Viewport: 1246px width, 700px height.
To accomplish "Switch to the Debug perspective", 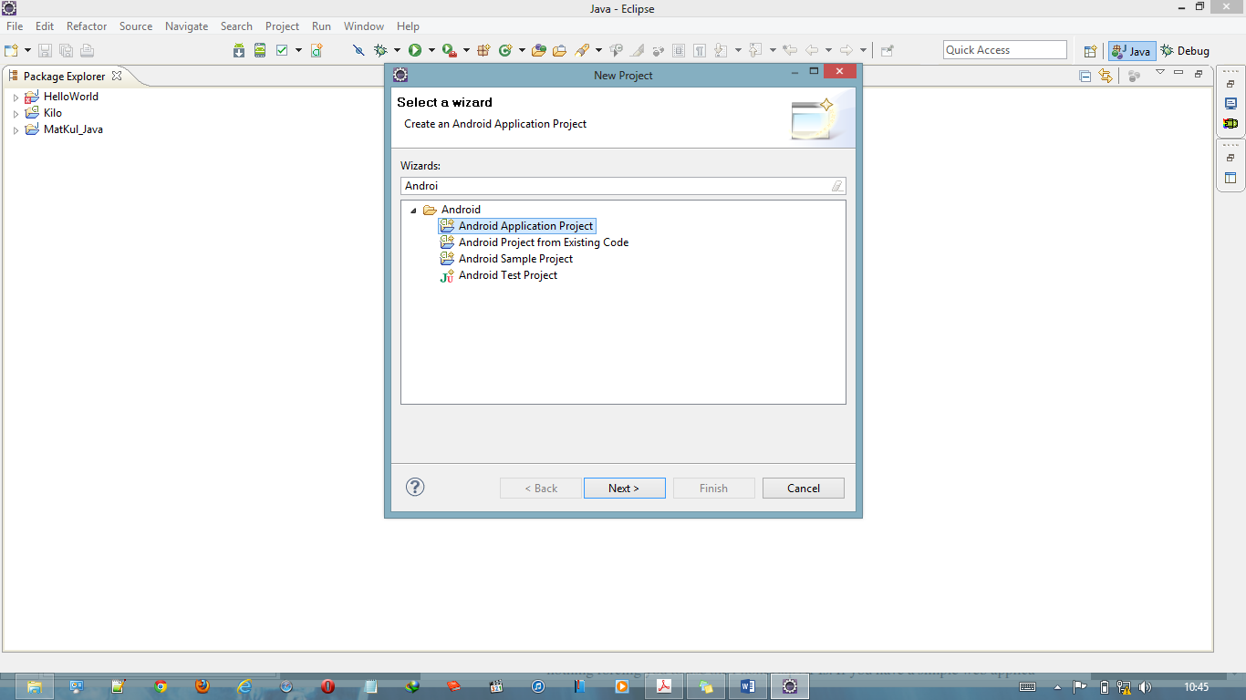I will [x=1184, y=50].
